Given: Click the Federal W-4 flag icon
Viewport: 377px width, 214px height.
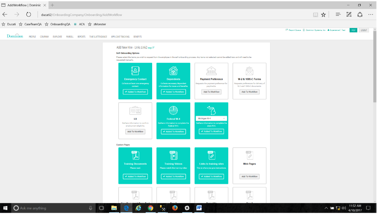Looking at the screenshot, I should click(173, 110).
